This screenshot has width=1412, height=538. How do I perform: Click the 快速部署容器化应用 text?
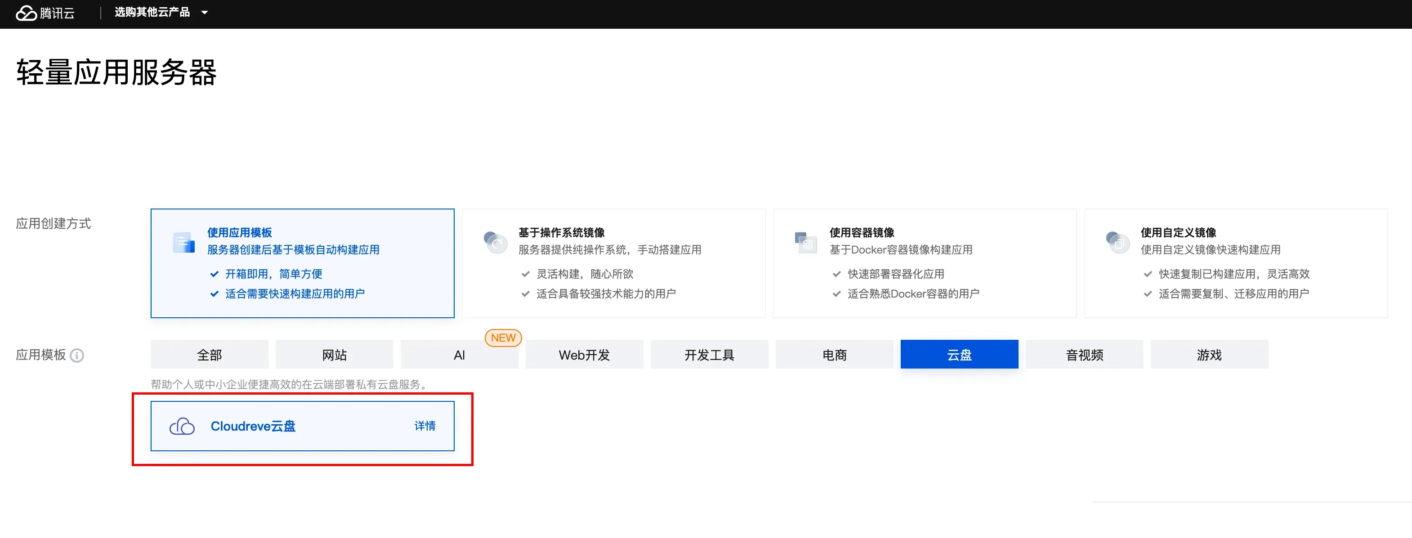pyautogui.click(x=896, y=274)
